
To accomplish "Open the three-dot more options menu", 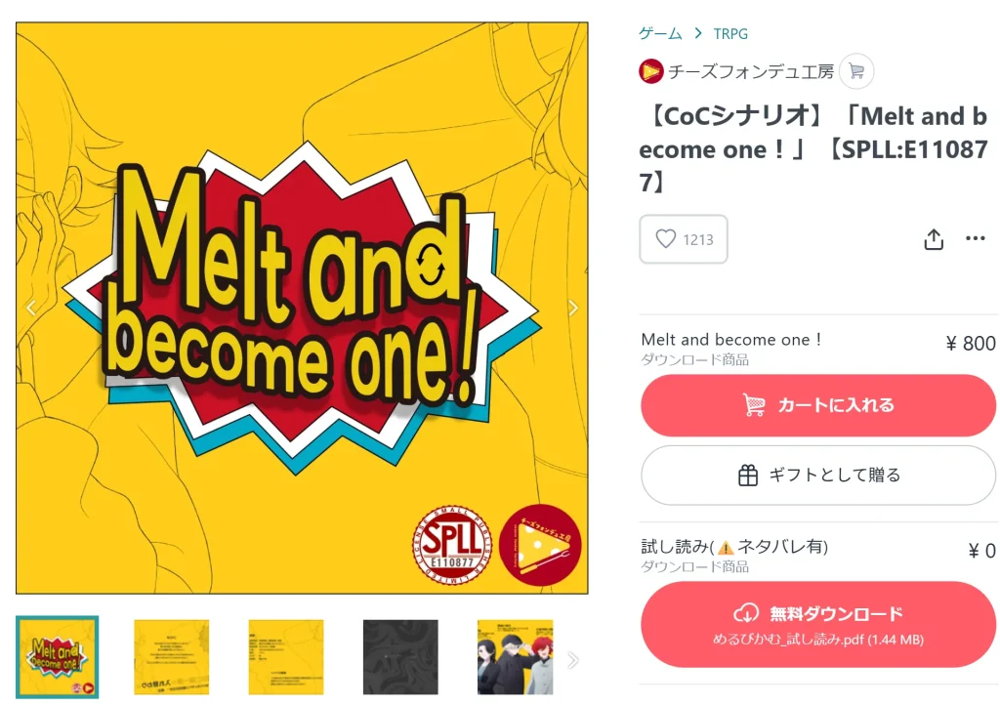I will [x=976, y=238].
